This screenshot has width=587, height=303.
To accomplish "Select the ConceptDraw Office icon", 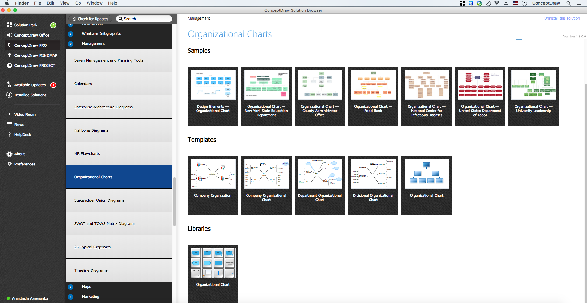I will coord(10,35).
